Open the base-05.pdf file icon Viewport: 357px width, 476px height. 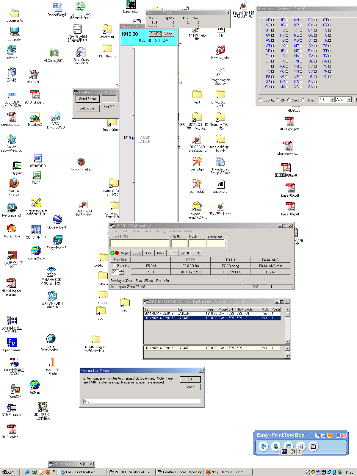[290, 188]
